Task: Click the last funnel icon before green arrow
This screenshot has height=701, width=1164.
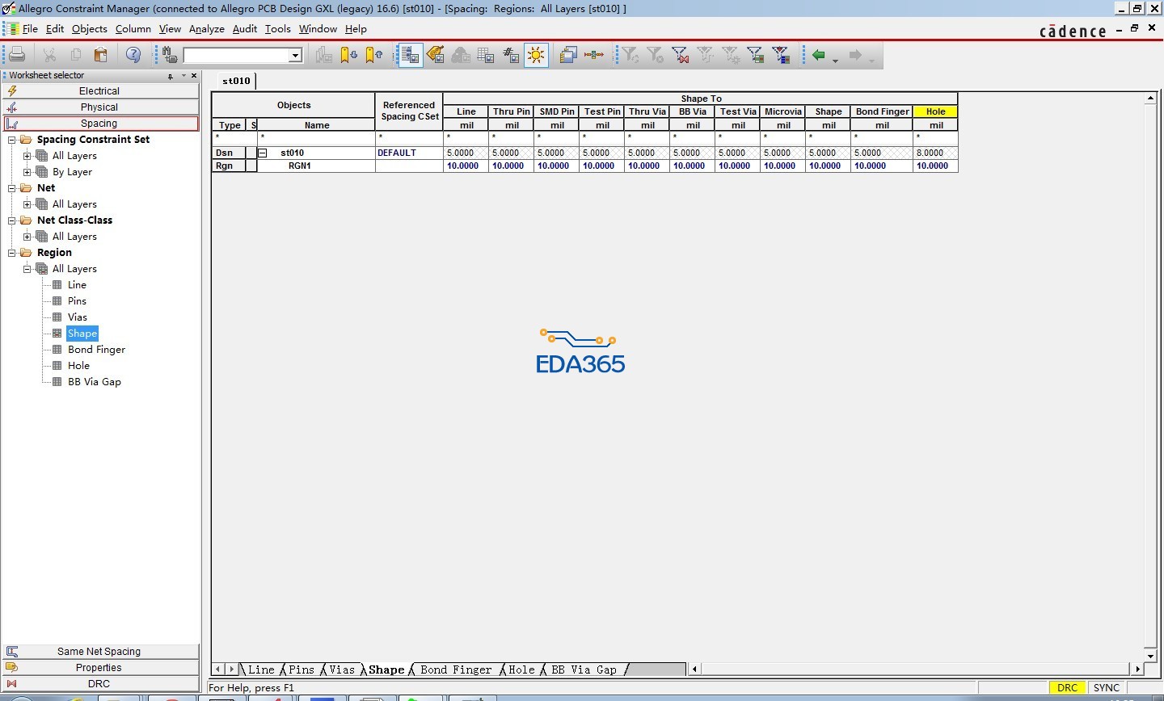Action: click(781, 55)
